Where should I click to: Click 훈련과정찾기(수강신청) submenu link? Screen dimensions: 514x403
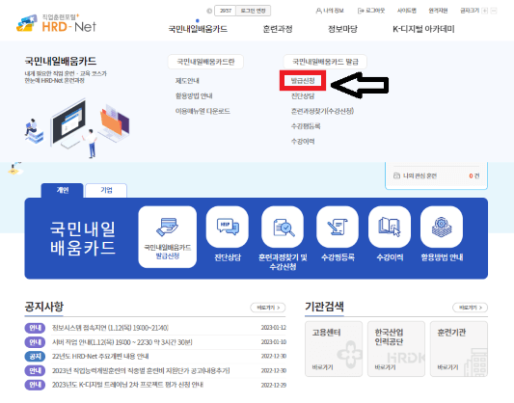click(322, 111)
